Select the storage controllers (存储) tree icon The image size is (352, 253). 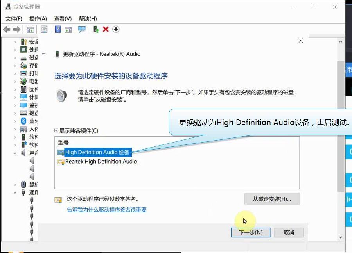[23, 66]
